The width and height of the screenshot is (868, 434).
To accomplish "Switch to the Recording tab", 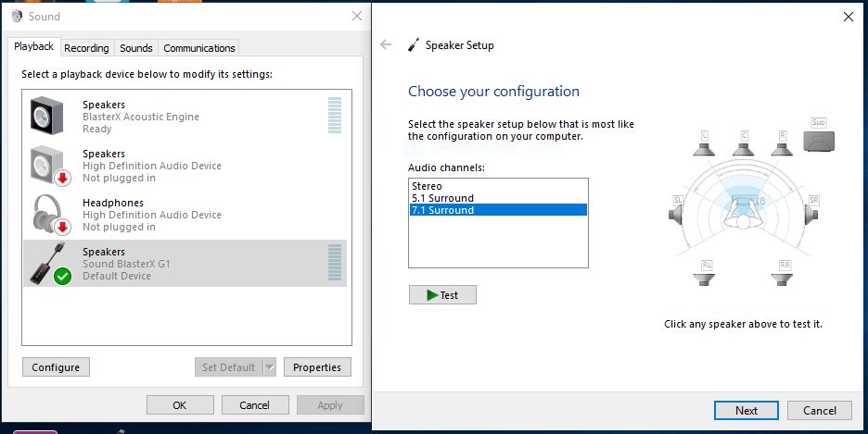I will [87, 48].
